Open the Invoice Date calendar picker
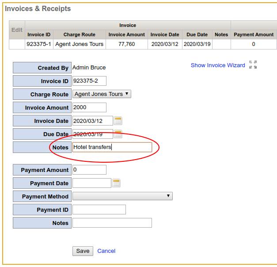The width and height of the screenshot is (277, 267). [x=118, y=121]
